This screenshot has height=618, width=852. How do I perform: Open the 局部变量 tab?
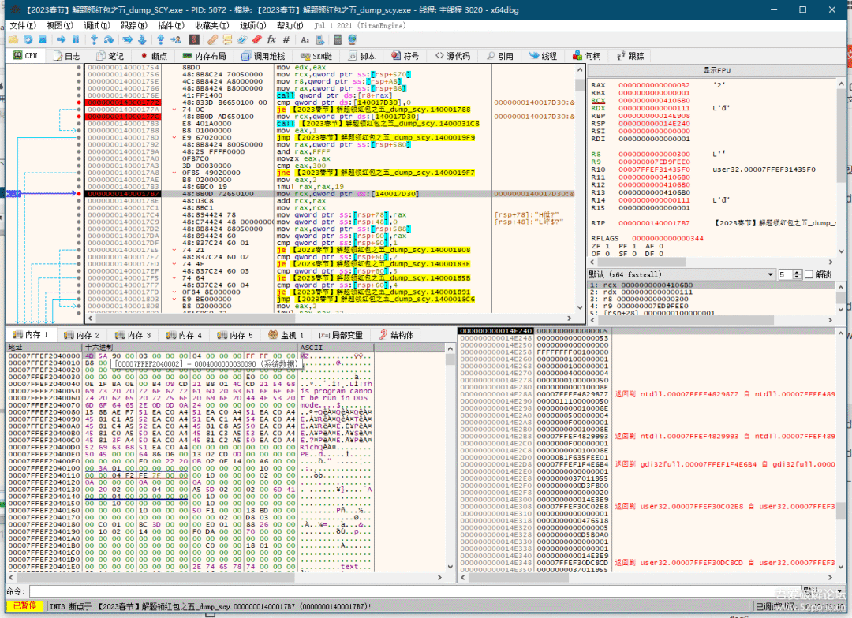coord(341,335)
